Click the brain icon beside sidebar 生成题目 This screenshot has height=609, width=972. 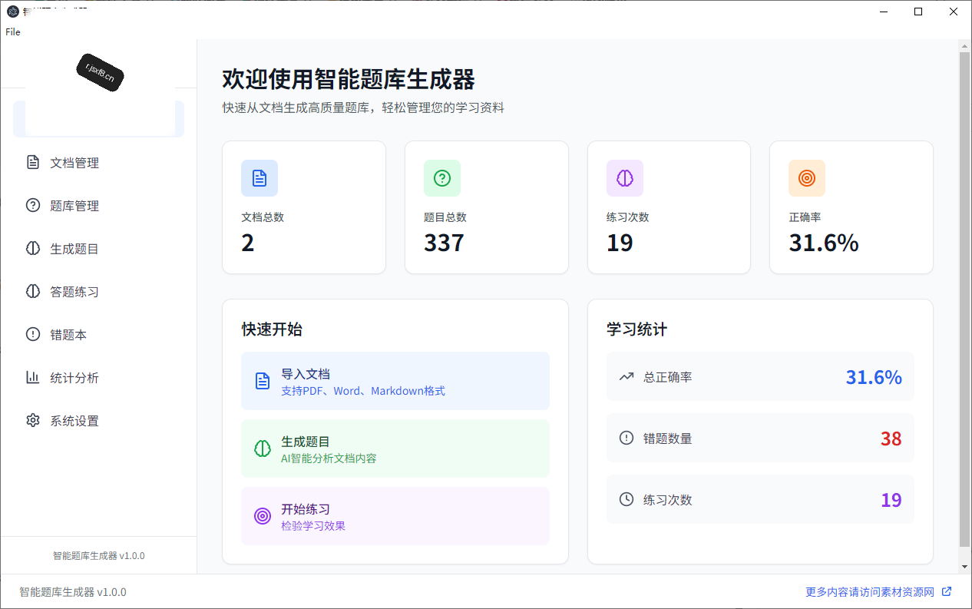(32, 249)
